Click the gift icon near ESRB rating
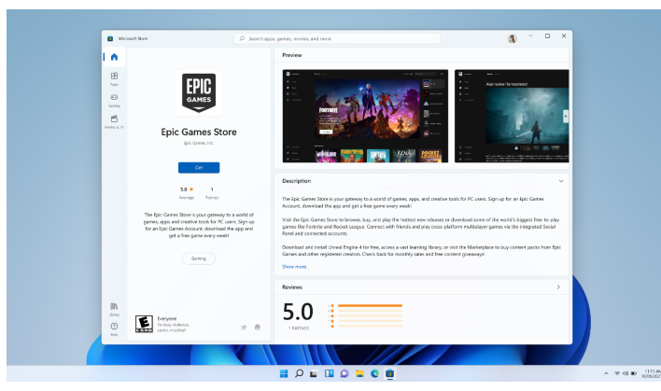This screenshot has width=661, height=391. point(257,327)
